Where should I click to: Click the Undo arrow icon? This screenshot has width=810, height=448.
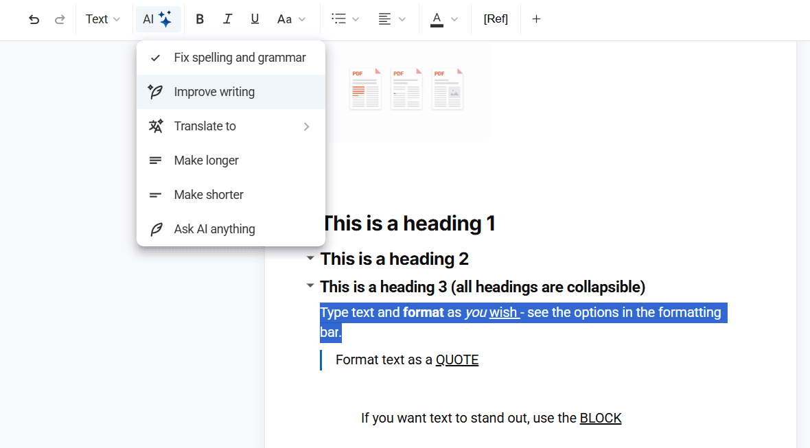click(34, 19)
